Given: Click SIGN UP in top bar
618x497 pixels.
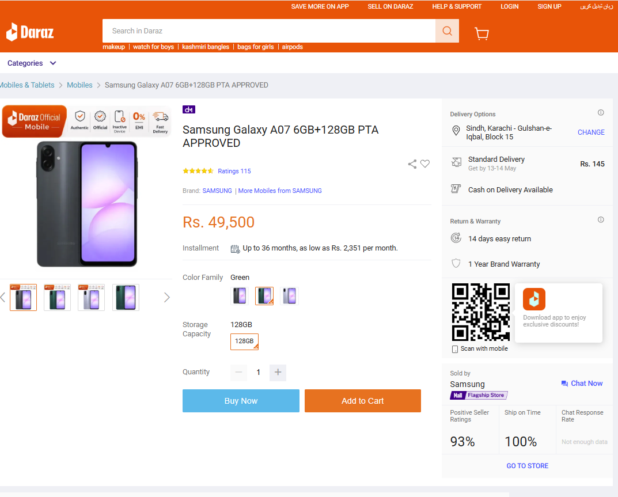Looking at the screenshot, I should (x=549, y=6).
